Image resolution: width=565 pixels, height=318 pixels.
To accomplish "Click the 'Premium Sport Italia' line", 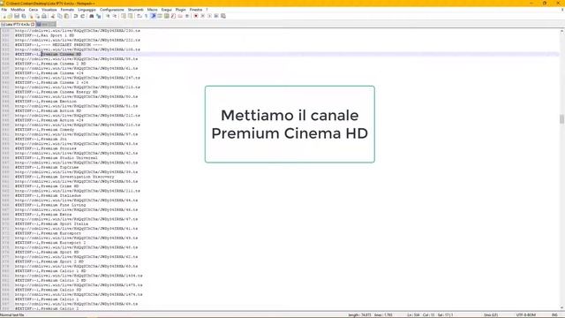I will 51,223.
